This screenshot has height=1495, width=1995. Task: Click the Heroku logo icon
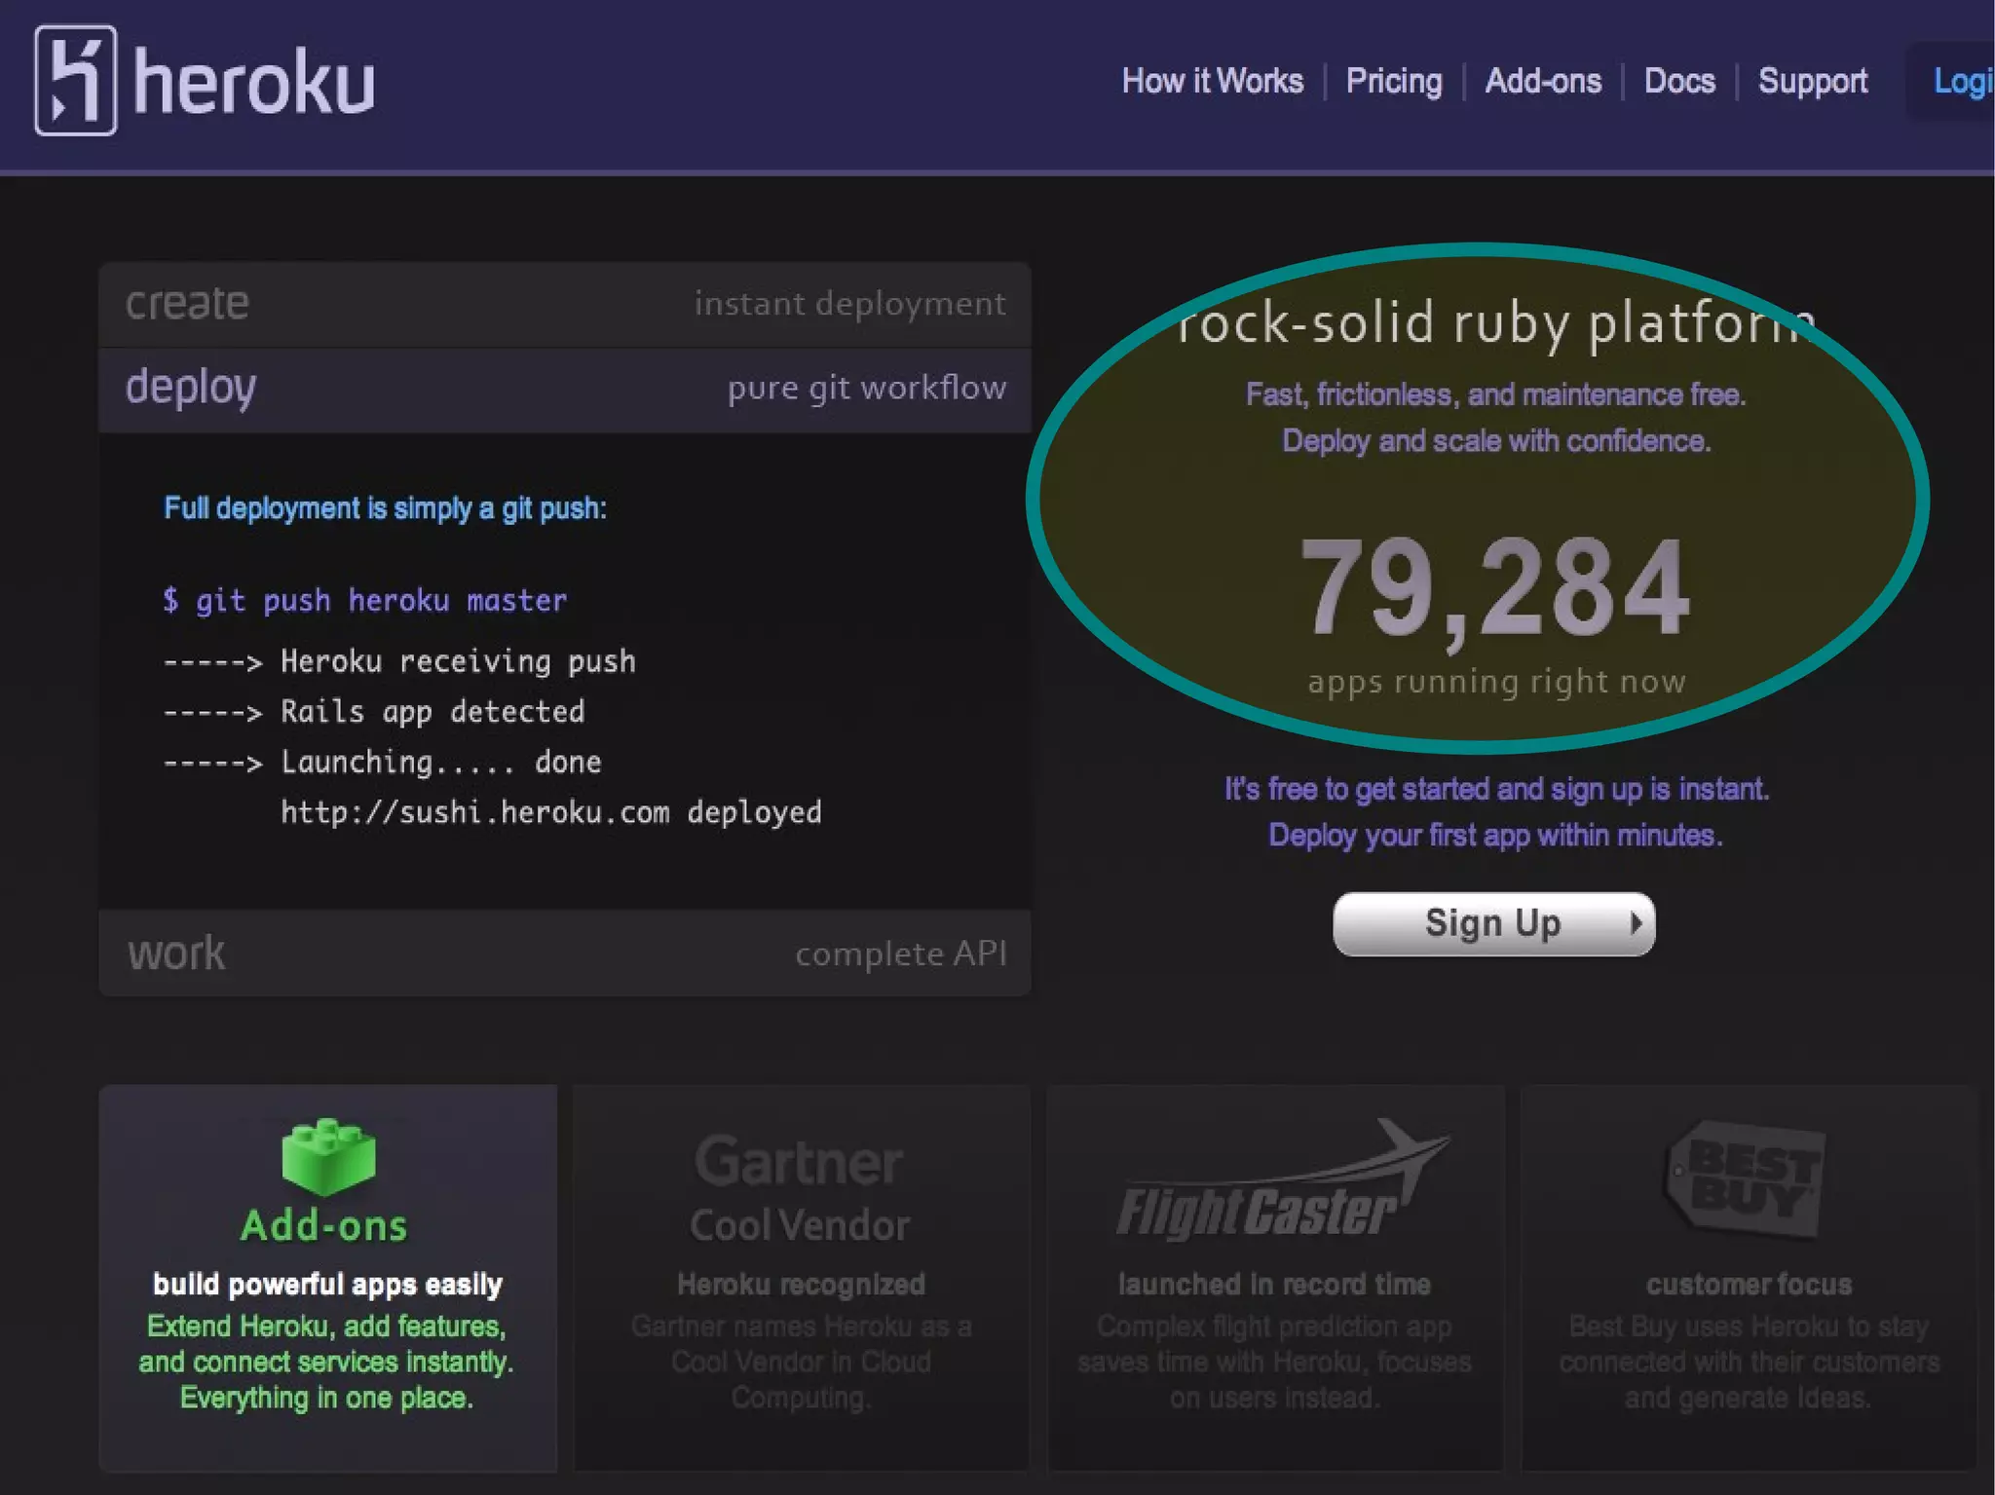tap(75, 80)
